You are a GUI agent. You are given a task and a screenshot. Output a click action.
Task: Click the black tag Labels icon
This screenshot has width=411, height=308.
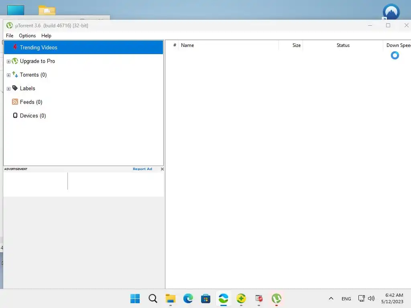tap(15, 88)
